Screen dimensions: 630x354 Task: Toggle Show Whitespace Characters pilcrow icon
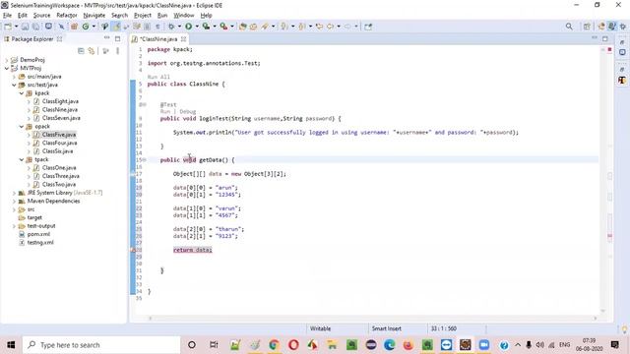(x=157, y=27)
